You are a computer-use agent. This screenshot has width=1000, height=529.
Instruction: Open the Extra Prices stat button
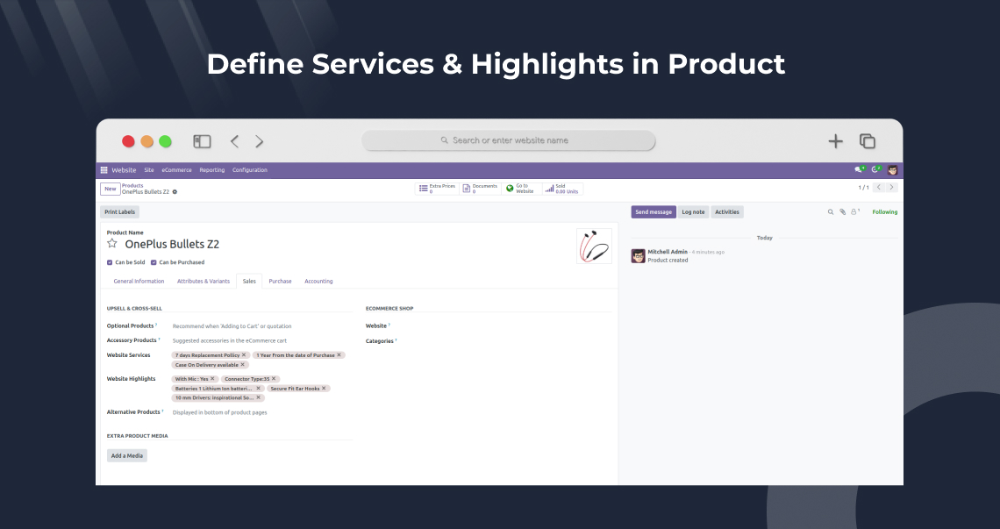pos(437,189)
